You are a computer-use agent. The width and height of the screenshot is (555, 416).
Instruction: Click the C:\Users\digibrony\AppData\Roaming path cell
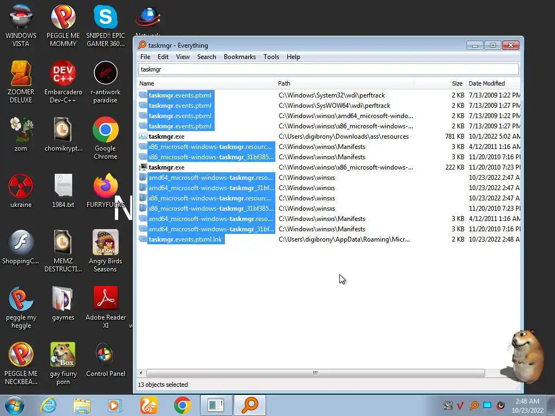(344, 239)
